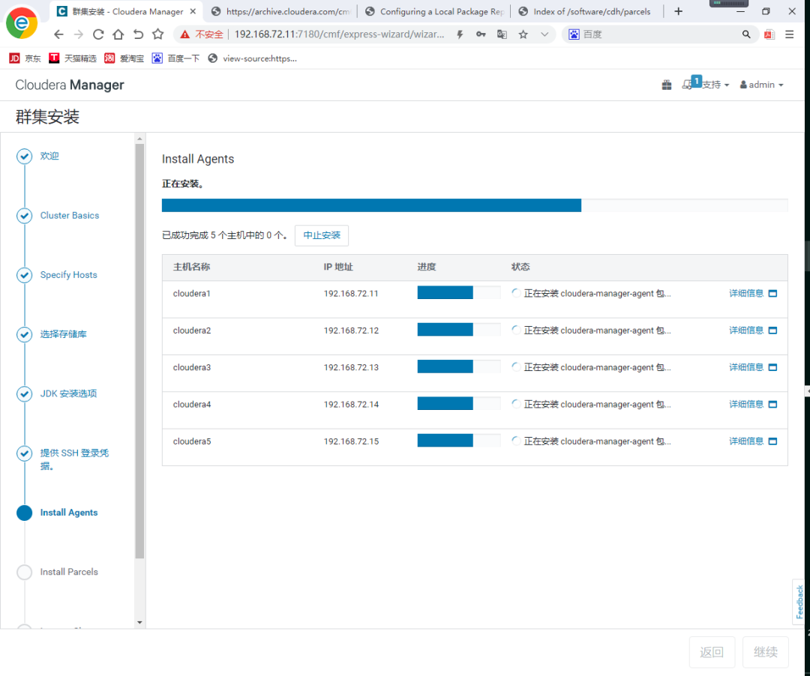Go to the 欢迎 wizard step
This screenshot has width=810, height=676.
[49, 156]
